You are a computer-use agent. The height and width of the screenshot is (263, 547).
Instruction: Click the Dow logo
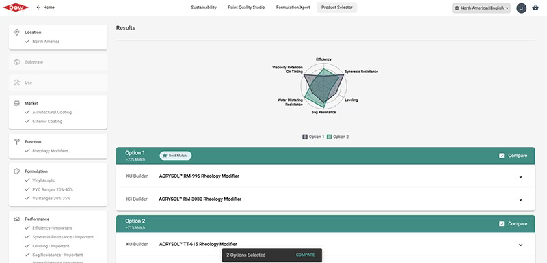click(x=16, y=8)
